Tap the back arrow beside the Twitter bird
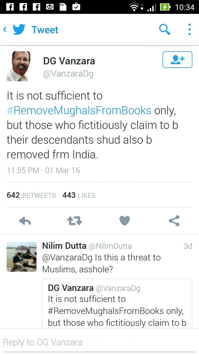 point(5,30)
